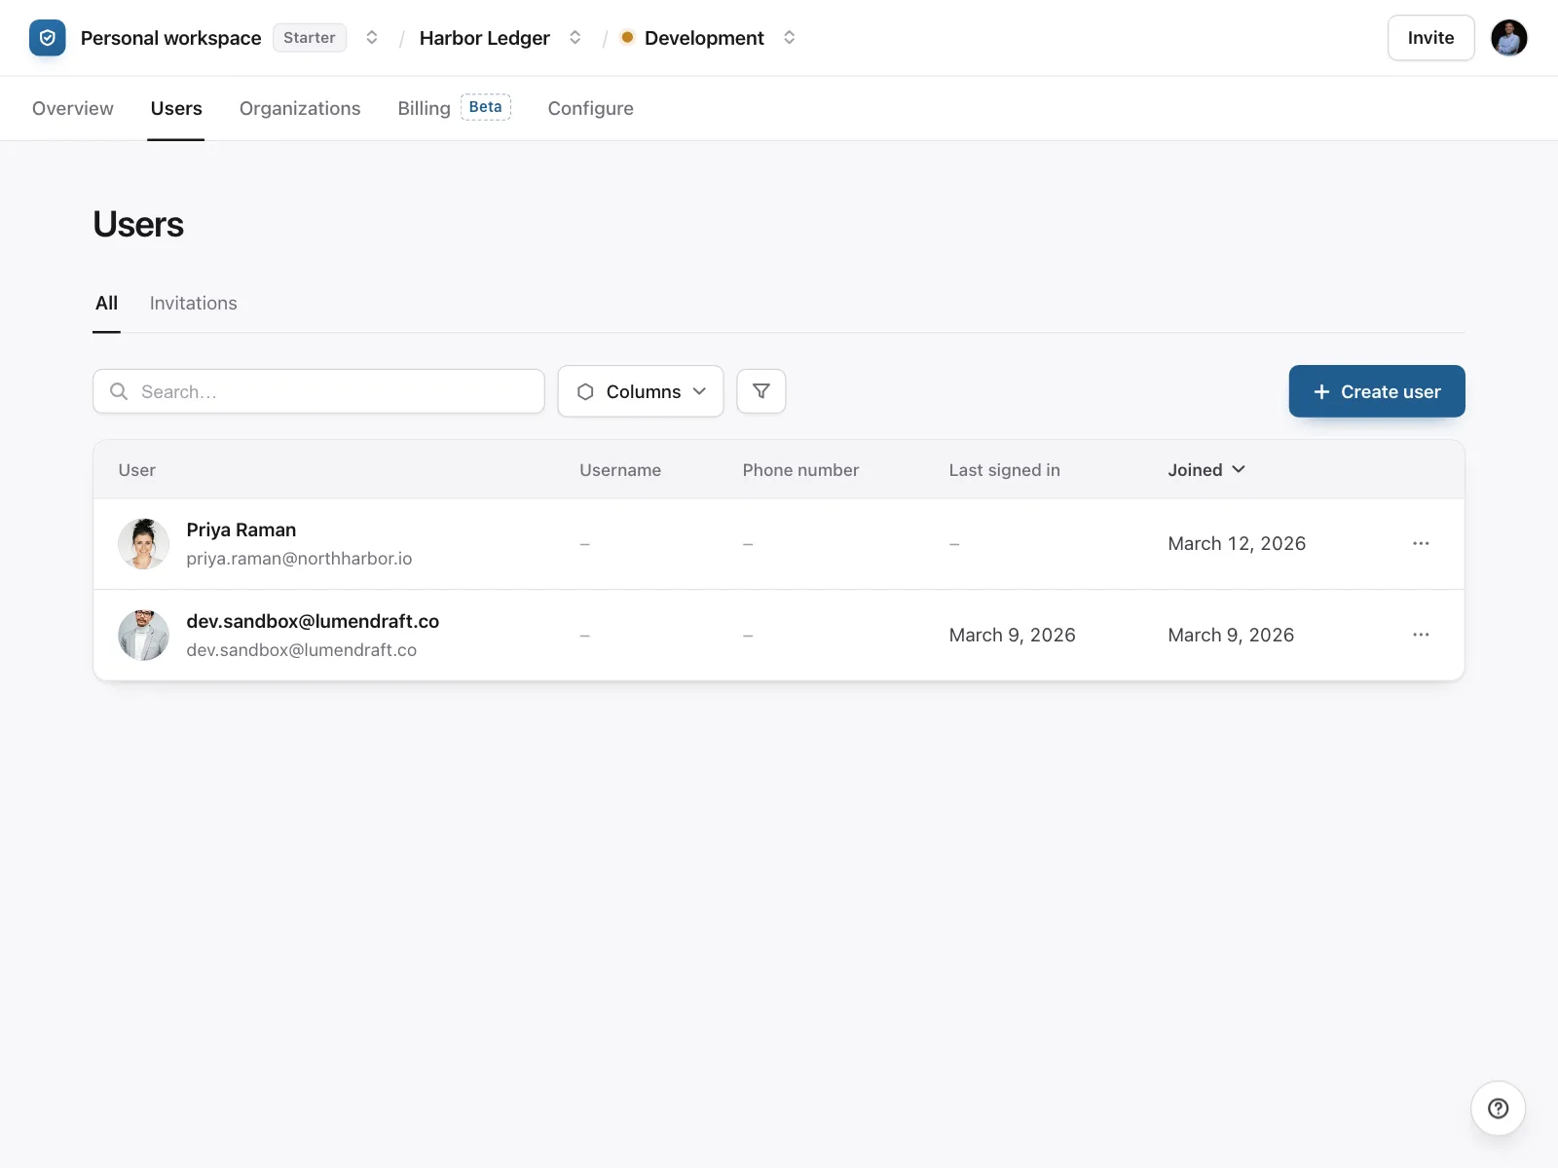Open the Configure tab
This screenshot has height=1168, width=1558.
(x=590, y=108)
